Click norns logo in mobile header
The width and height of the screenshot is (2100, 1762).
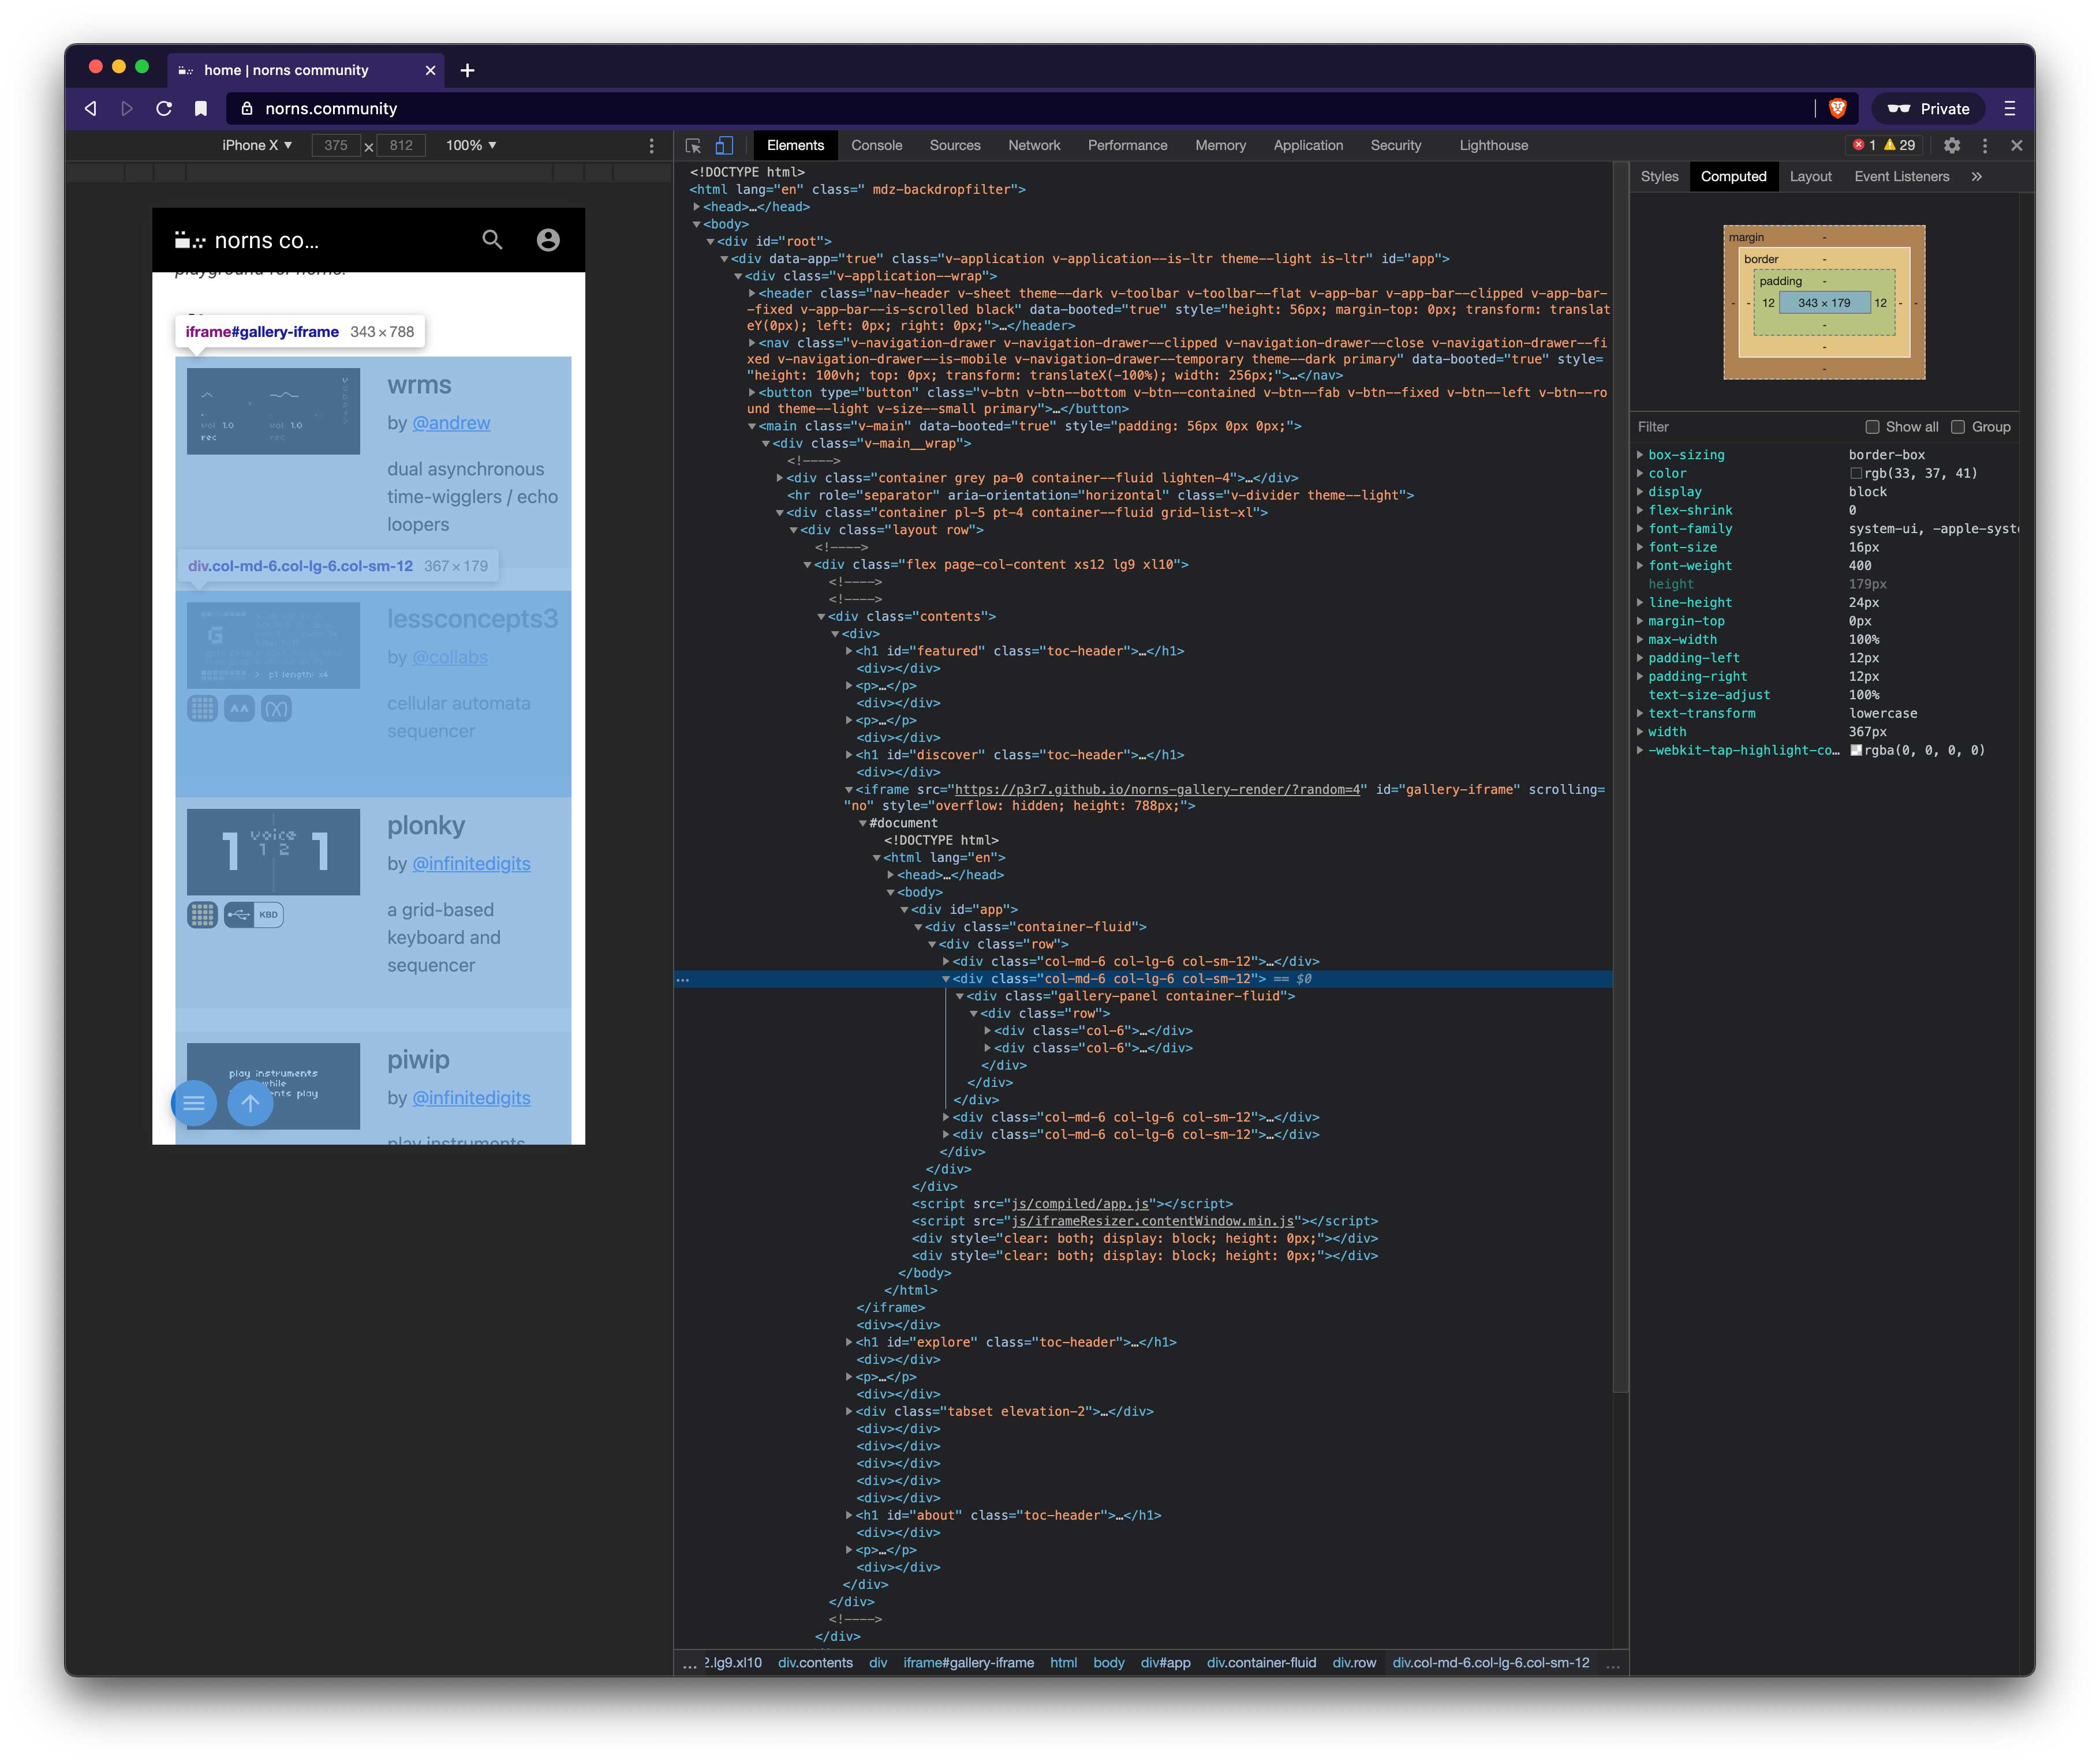(x=189, y=240)
